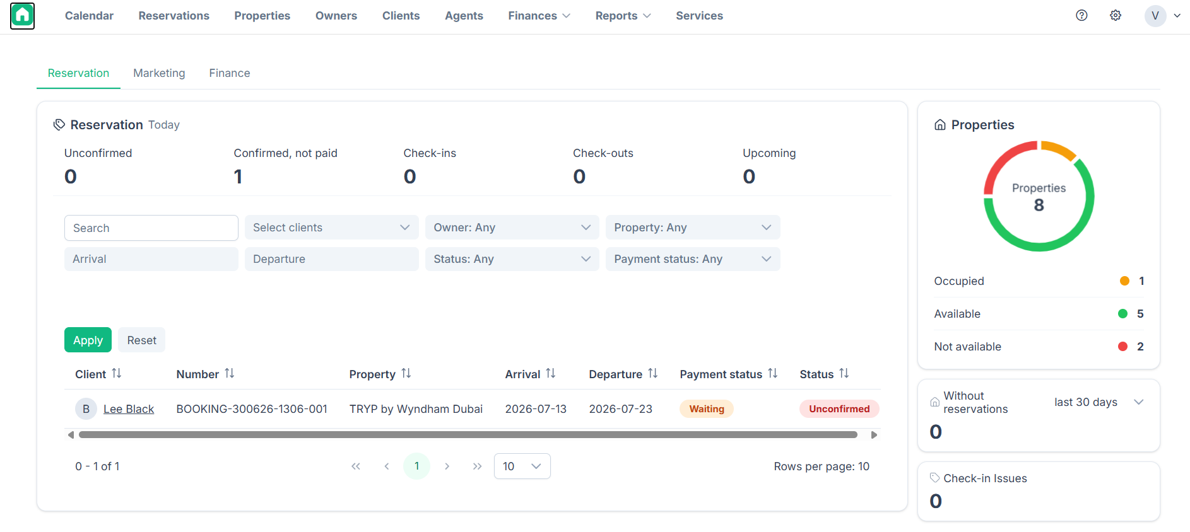Go to next page arrow
This screenshot has width=1190, height=532.
pos(447,466)
